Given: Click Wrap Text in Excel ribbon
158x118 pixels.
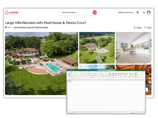Looking at the screenshot, I should coord(95,73).
